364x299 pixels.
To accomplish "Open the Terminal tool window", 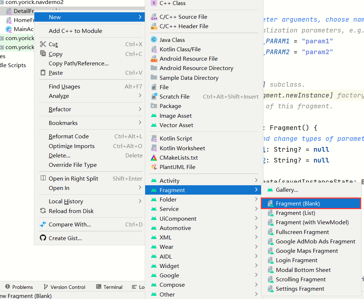I will pyautogui.click(x=109, y=287).
